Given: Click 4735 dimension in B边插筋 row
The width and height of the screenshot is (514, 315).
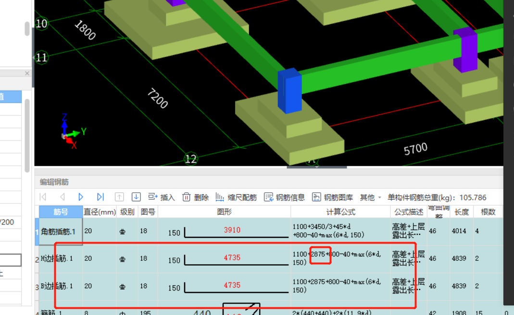Looking at the screenshot, I should [x=232, y=285].
